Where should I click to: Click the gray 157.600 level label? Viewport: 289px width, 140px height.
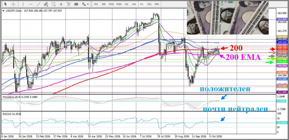click(x=282, y=55)
